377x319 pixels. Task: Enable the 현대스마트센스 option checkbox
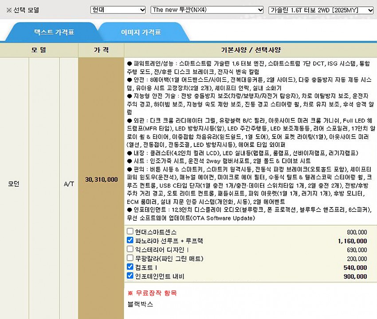coord(130,231)
